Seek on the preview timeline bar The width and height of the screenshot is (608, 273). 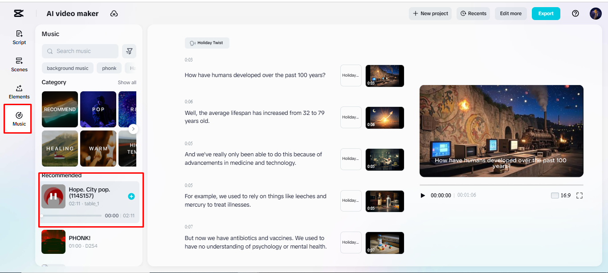[x=501, y=185]
